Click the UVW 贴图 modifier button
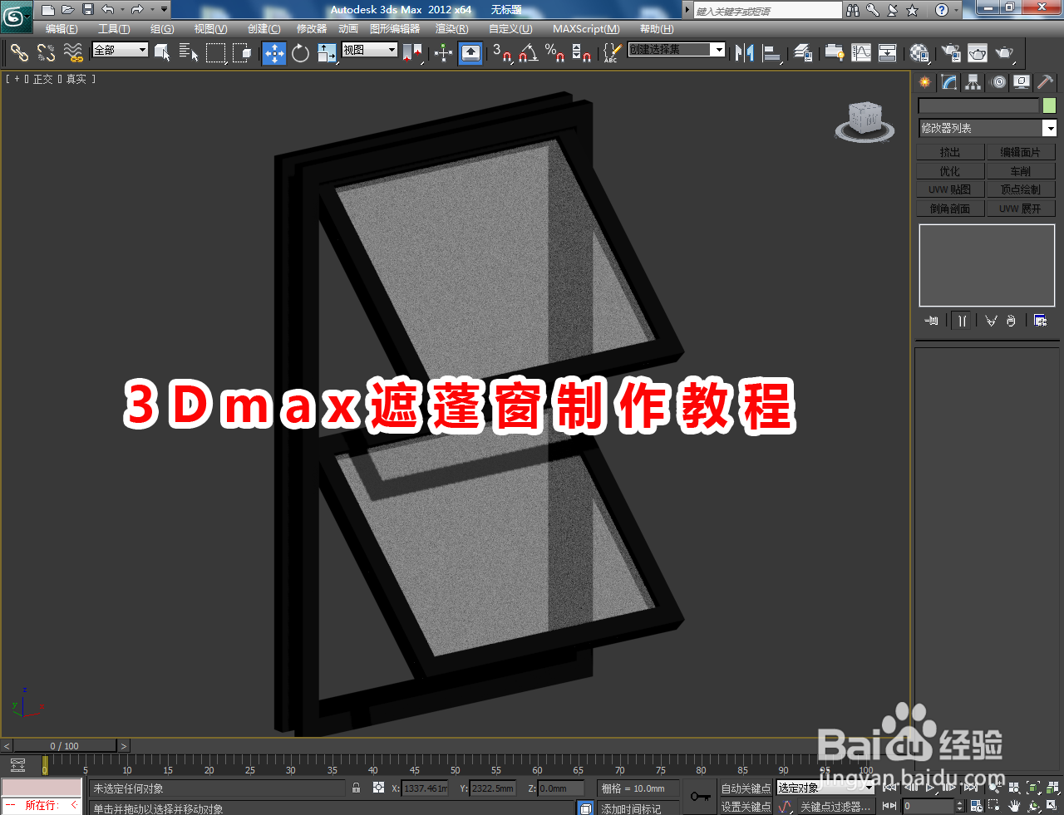The width and height of the screenshot is (1064, 815). (x=950, y=189)
